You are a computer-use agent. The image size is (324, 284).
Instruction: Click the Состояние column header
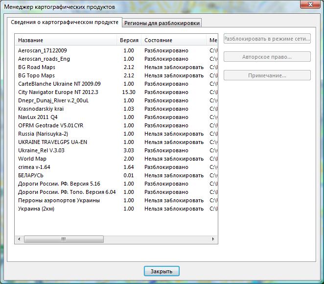pos(173,40)
